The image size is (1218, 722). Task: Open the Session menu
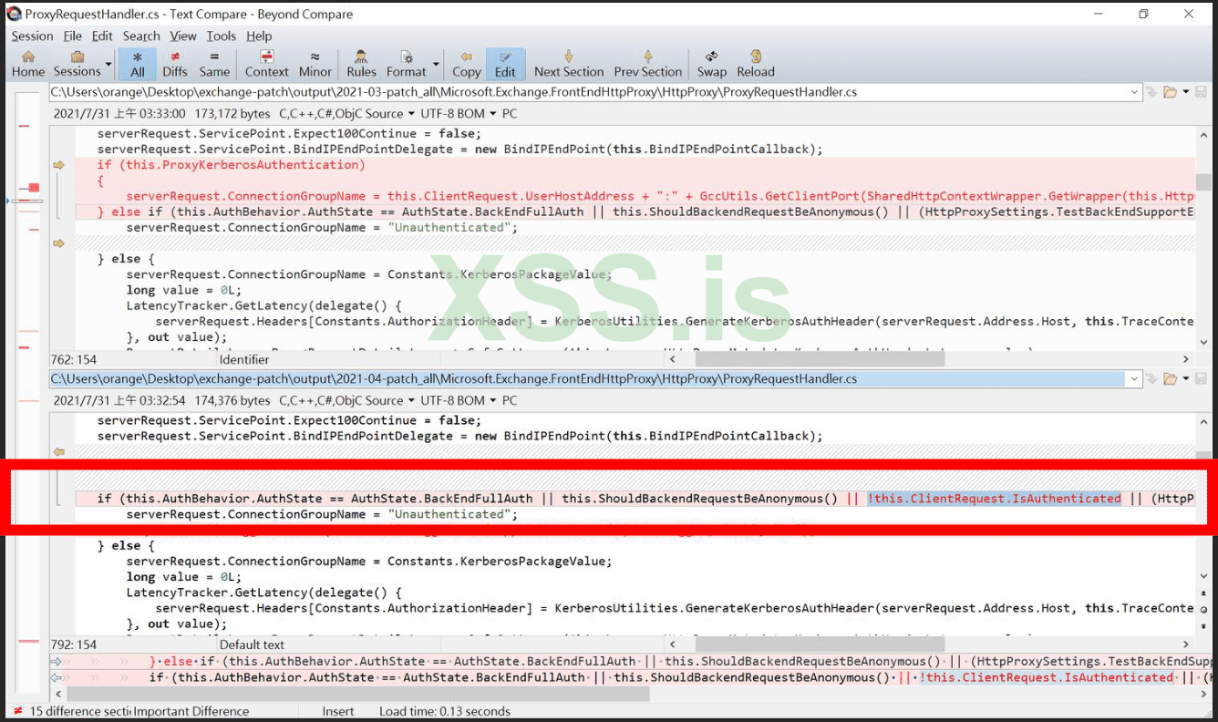pos(32,36)
